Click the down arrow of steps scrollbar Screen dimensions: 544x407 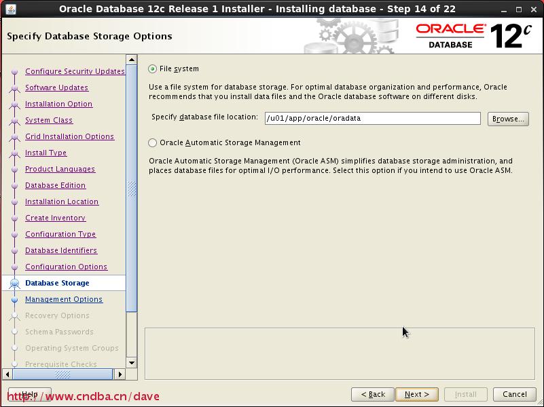(132, 363)
